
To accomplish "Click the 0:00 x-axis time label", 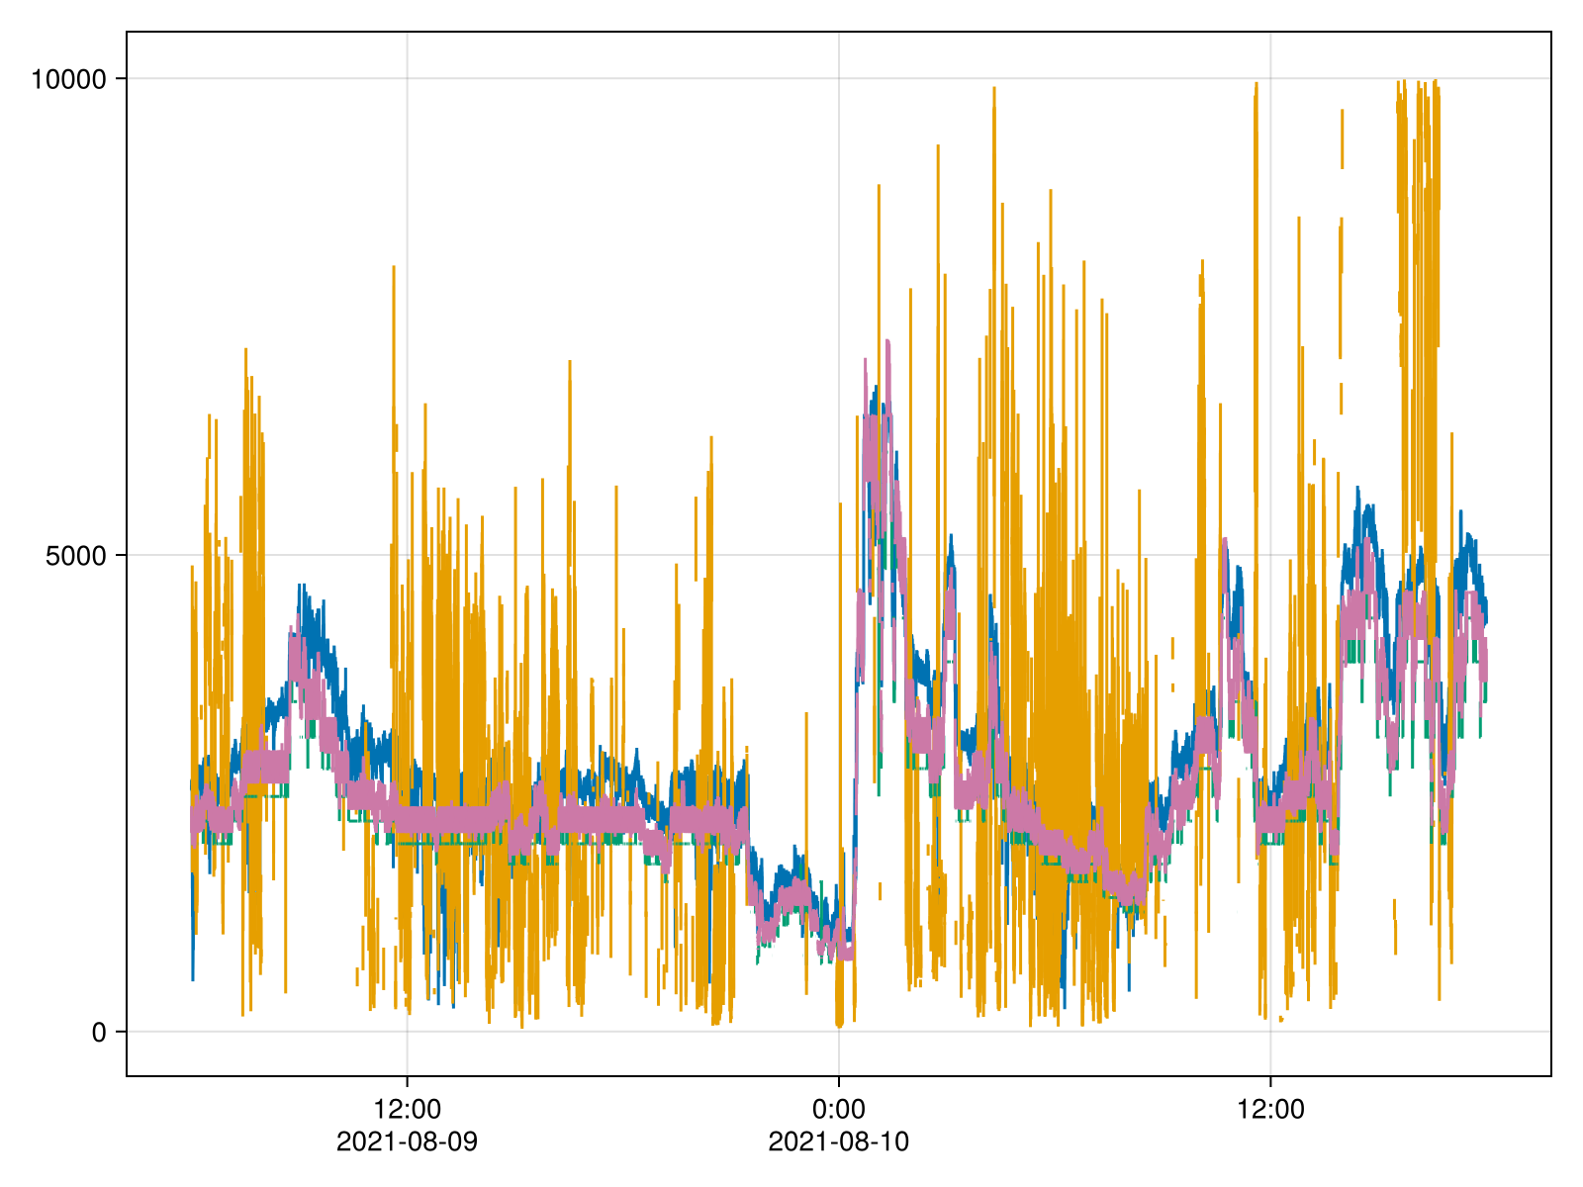I will [x=838, y=1109].
